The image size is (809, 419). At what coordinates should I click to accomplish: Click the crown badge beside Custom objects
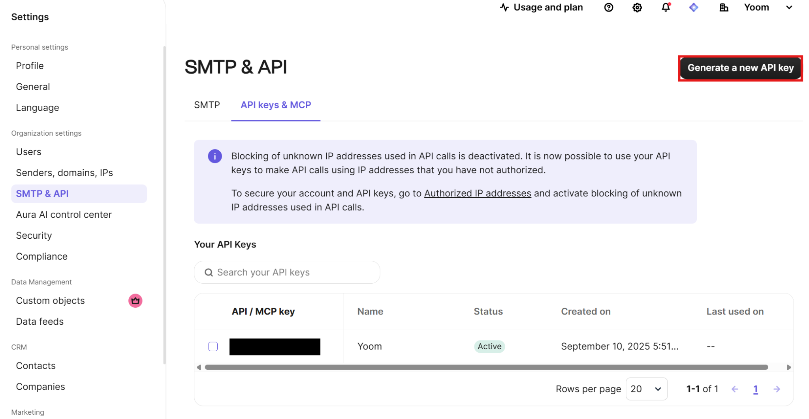[135, 301]
